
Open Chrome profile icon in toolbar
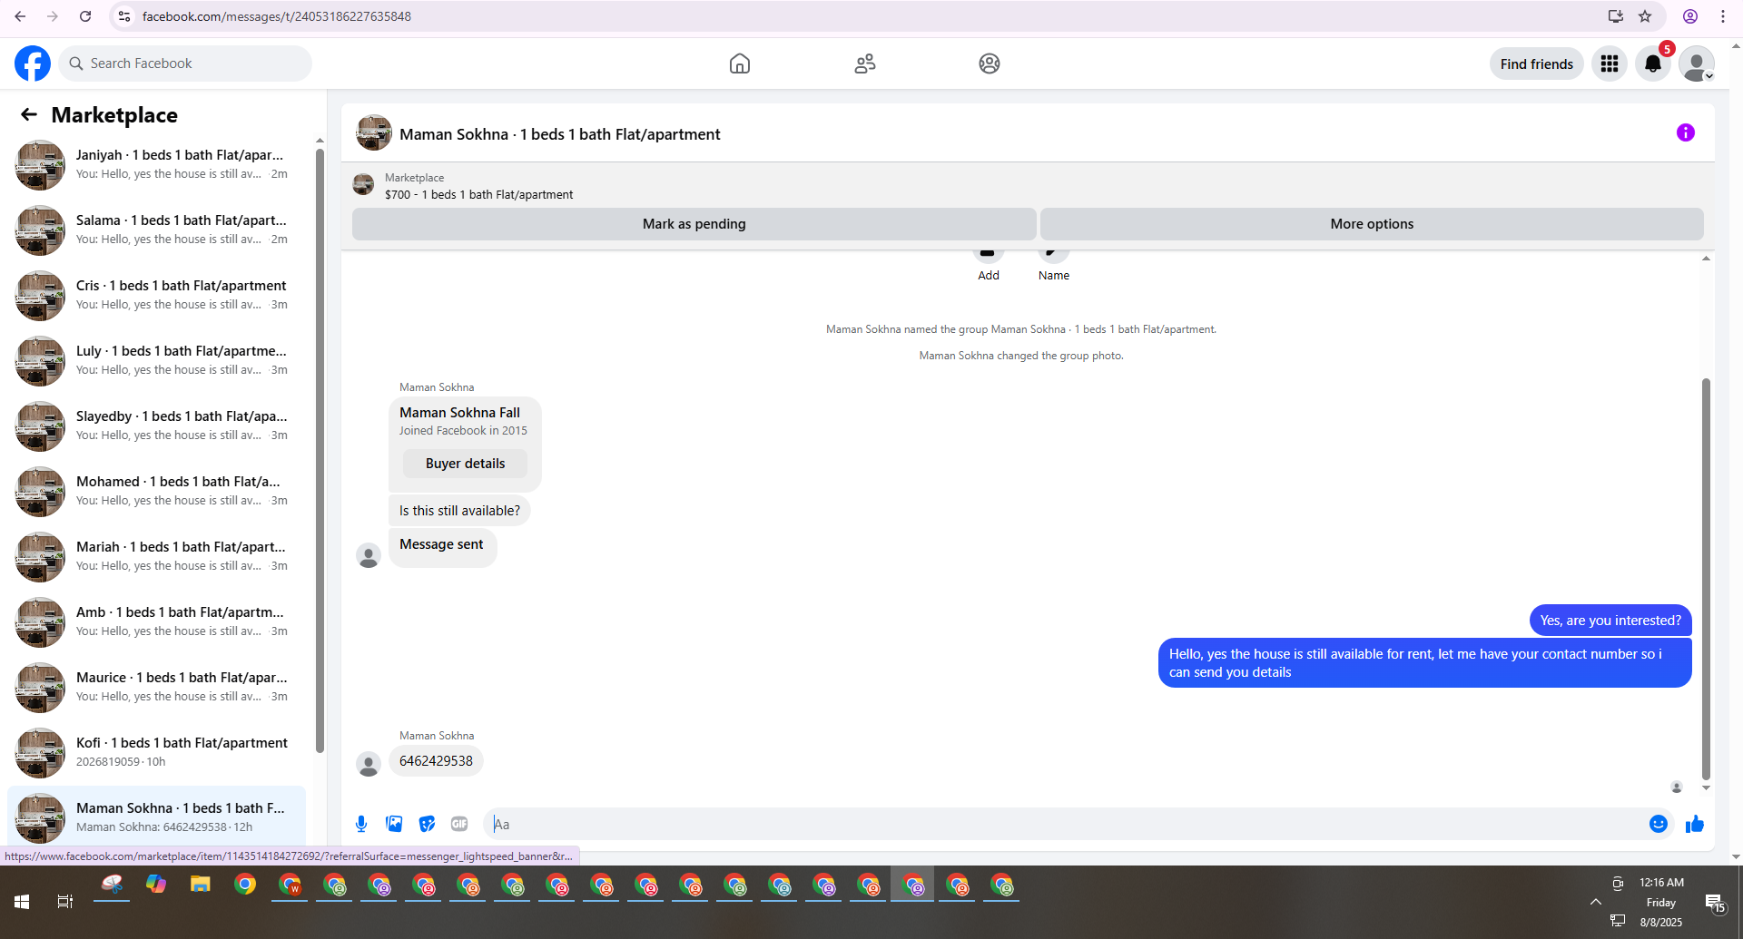1690,16
